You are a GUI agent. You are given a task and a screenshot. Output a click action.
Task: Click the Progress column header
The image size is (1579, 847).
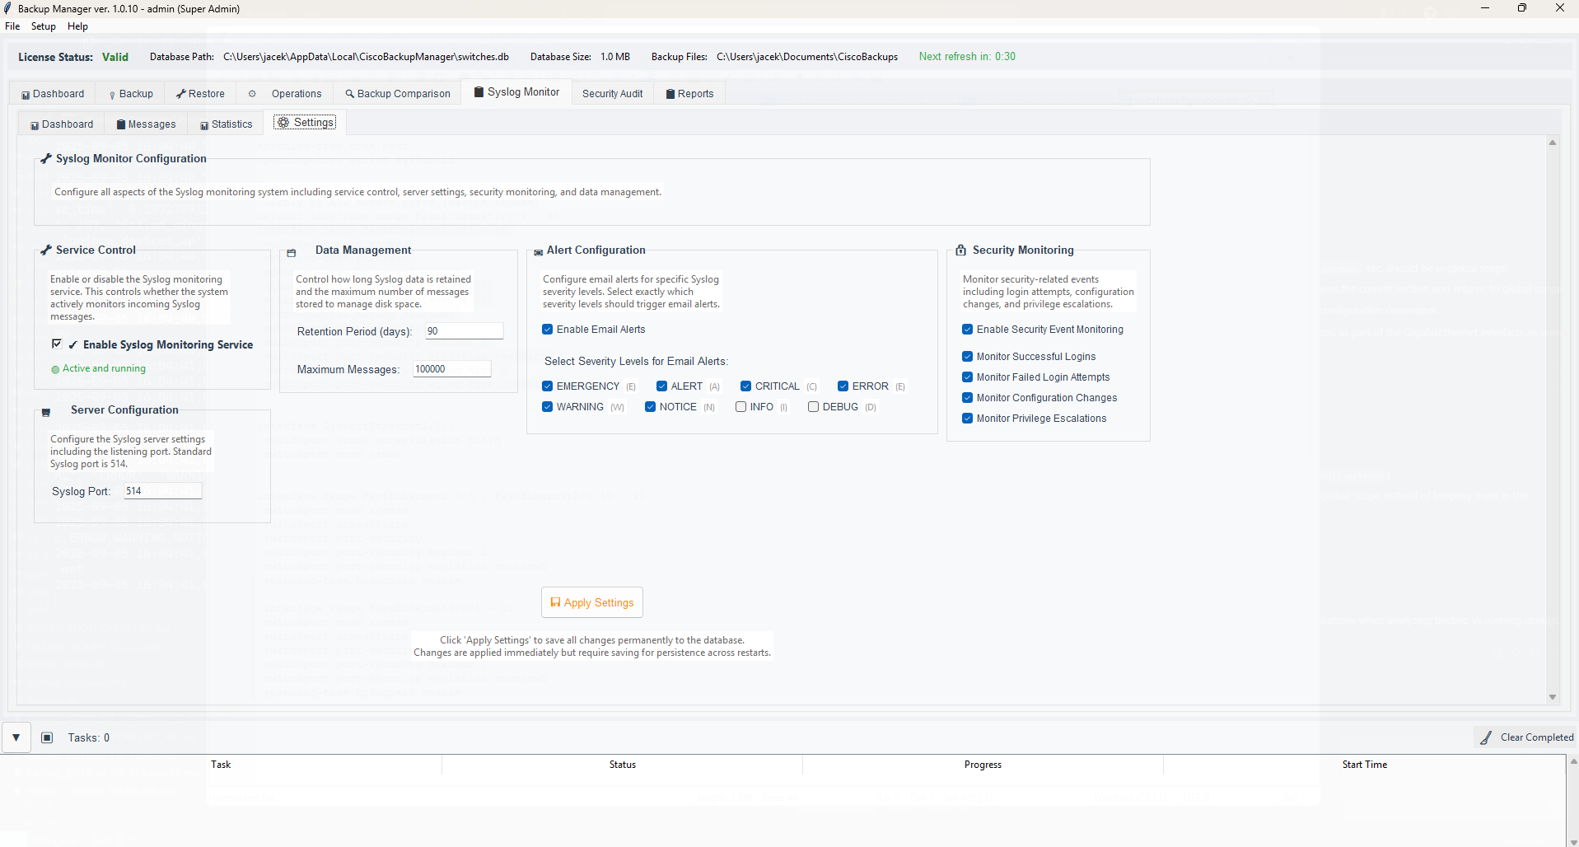[983, 765]
